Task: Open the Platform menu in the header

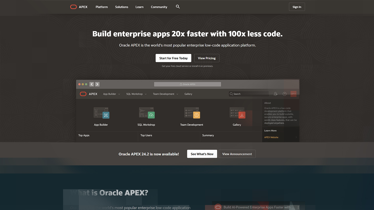Action: point(101,7)
